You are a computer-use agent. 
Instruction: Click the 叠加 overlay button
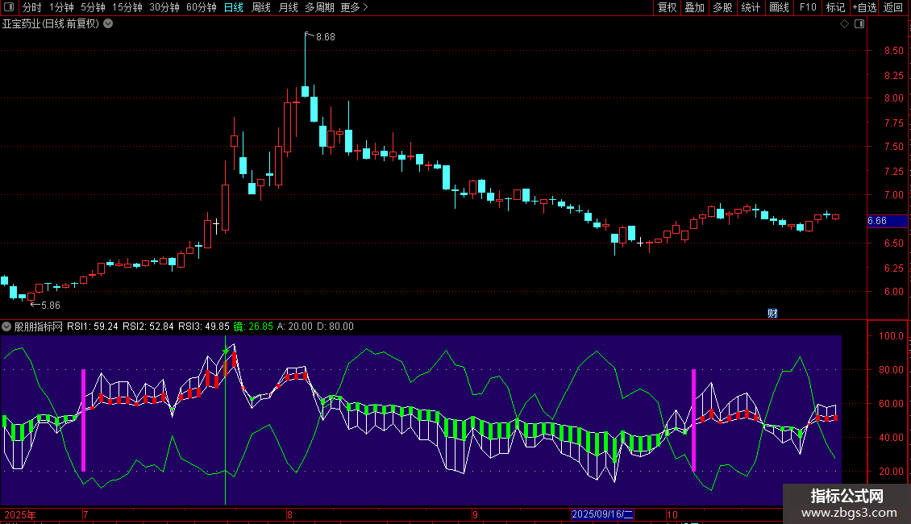694,7
